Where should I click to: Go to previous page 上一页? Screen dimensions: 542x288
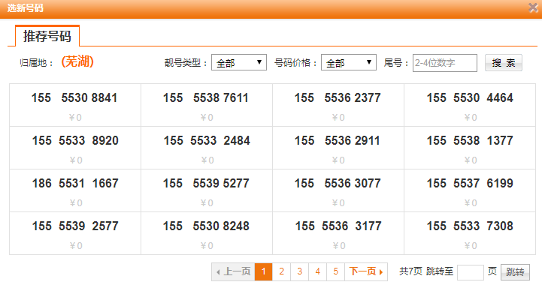click(233, 271)
